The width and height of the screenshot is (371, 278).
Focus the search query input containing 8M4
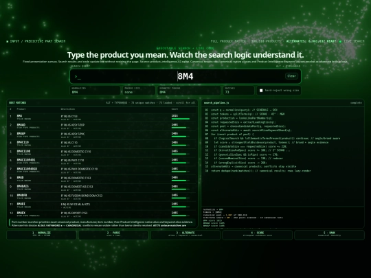(185, 76)
